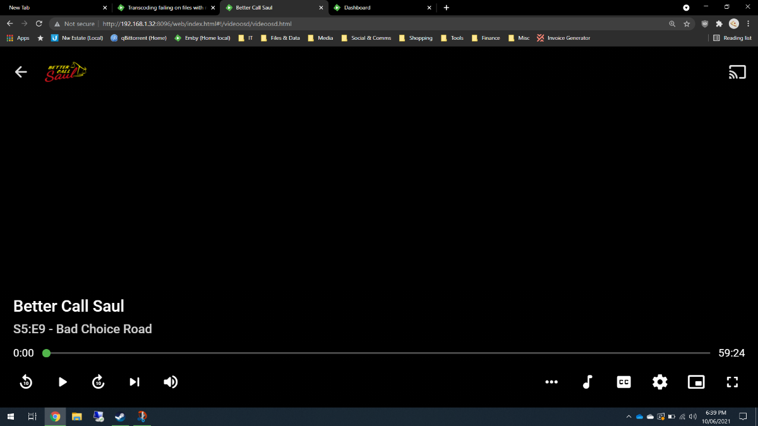
Task: Open the browser zoom indicator
Action: pyautogui.click(x=673, y=23)
